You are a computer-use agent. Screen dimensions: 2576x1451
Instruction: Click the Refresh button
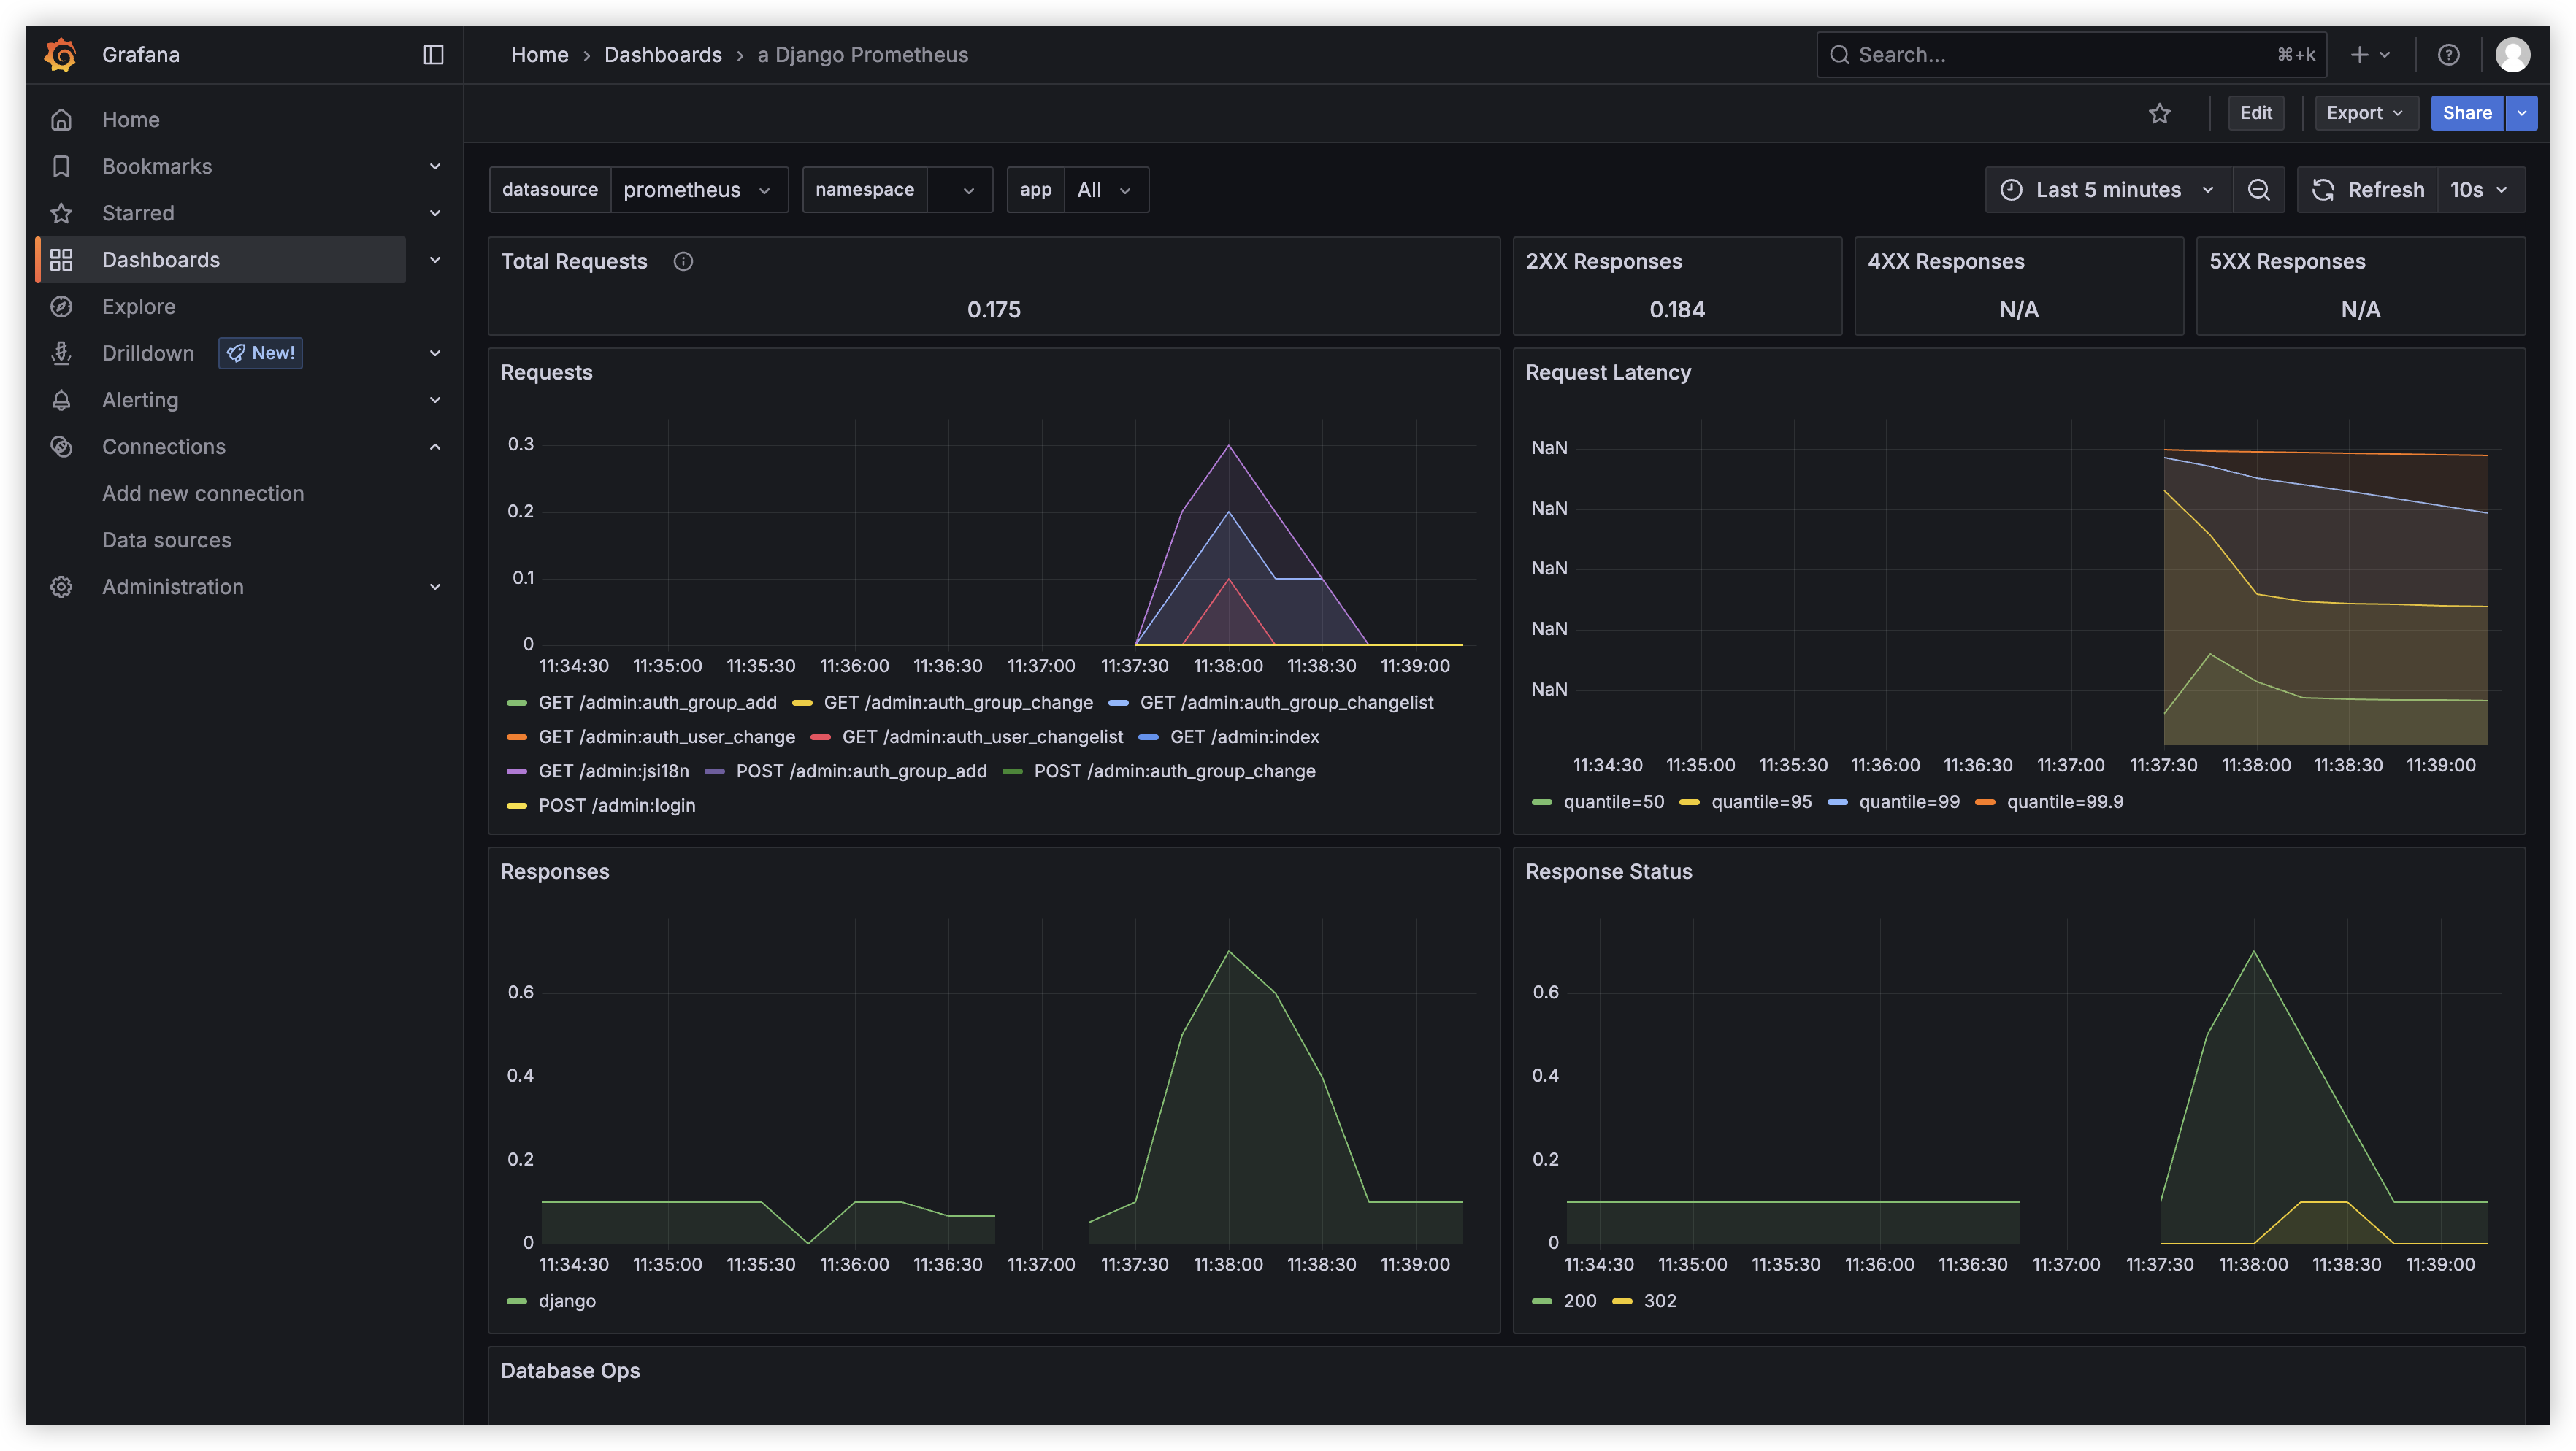click(2368, 190)
